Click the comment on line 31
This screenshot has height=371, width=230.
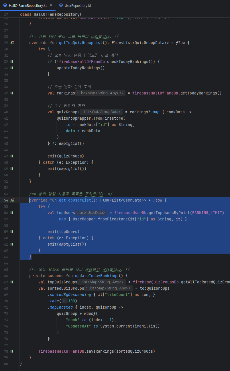[83, 55]
